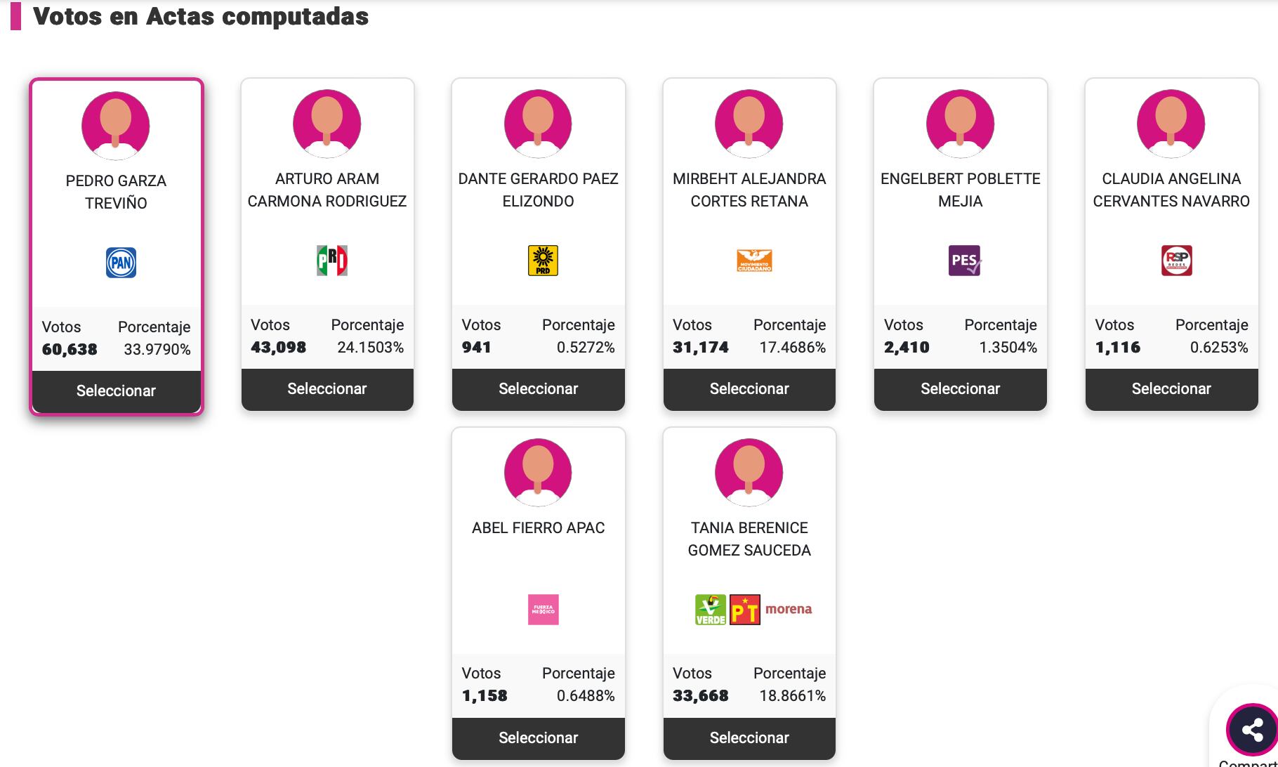
Task: Click the PES party logo
Action: point(964,261)
